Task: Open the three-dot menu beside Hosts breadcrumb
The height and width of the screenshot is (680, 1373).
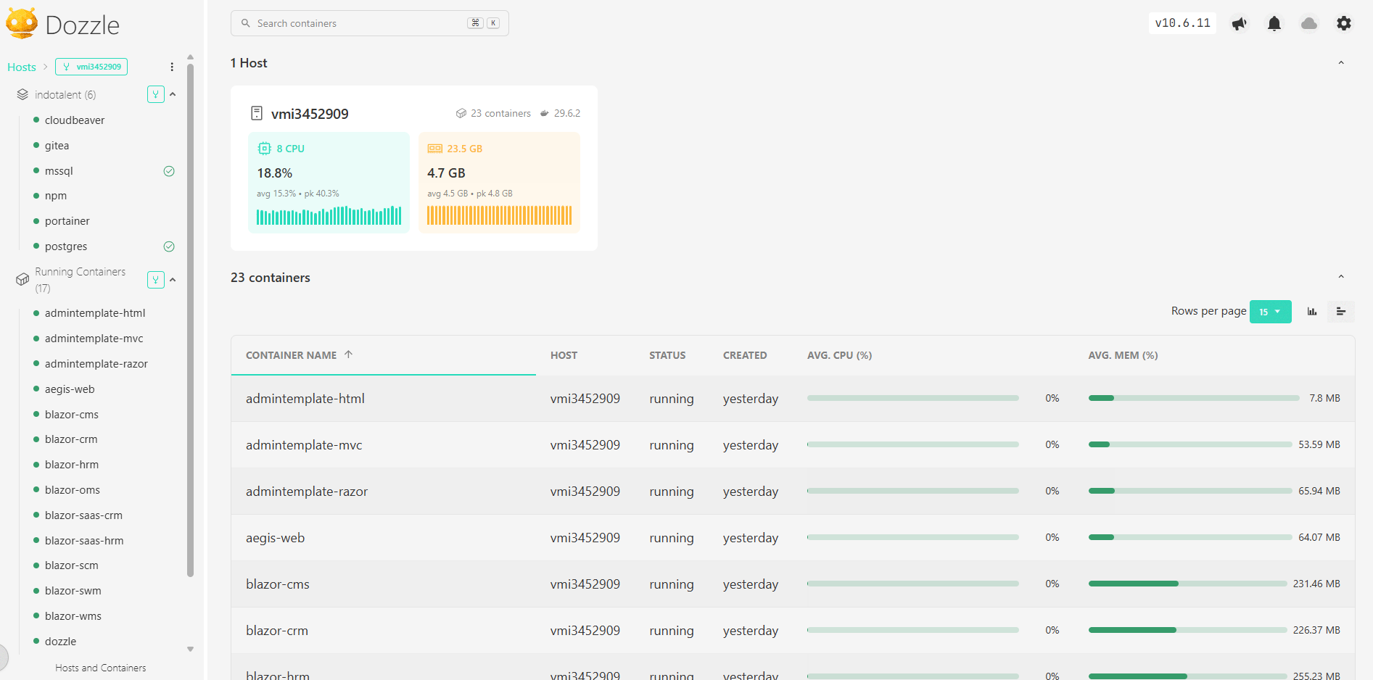Action: (172, 67)
